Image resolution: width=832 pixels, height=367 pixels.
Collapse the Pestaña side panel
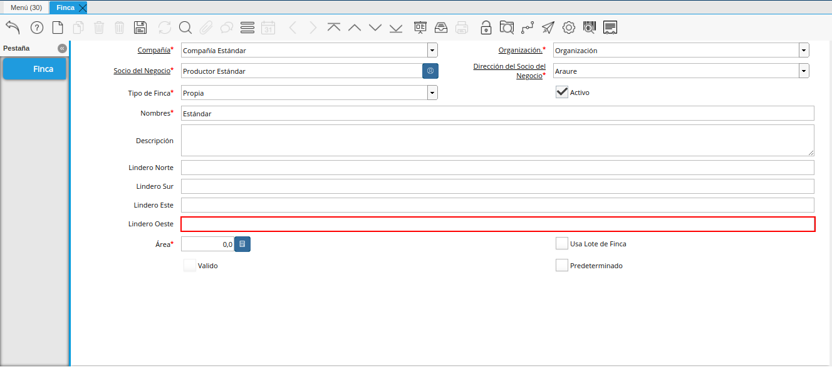(62, 48)
